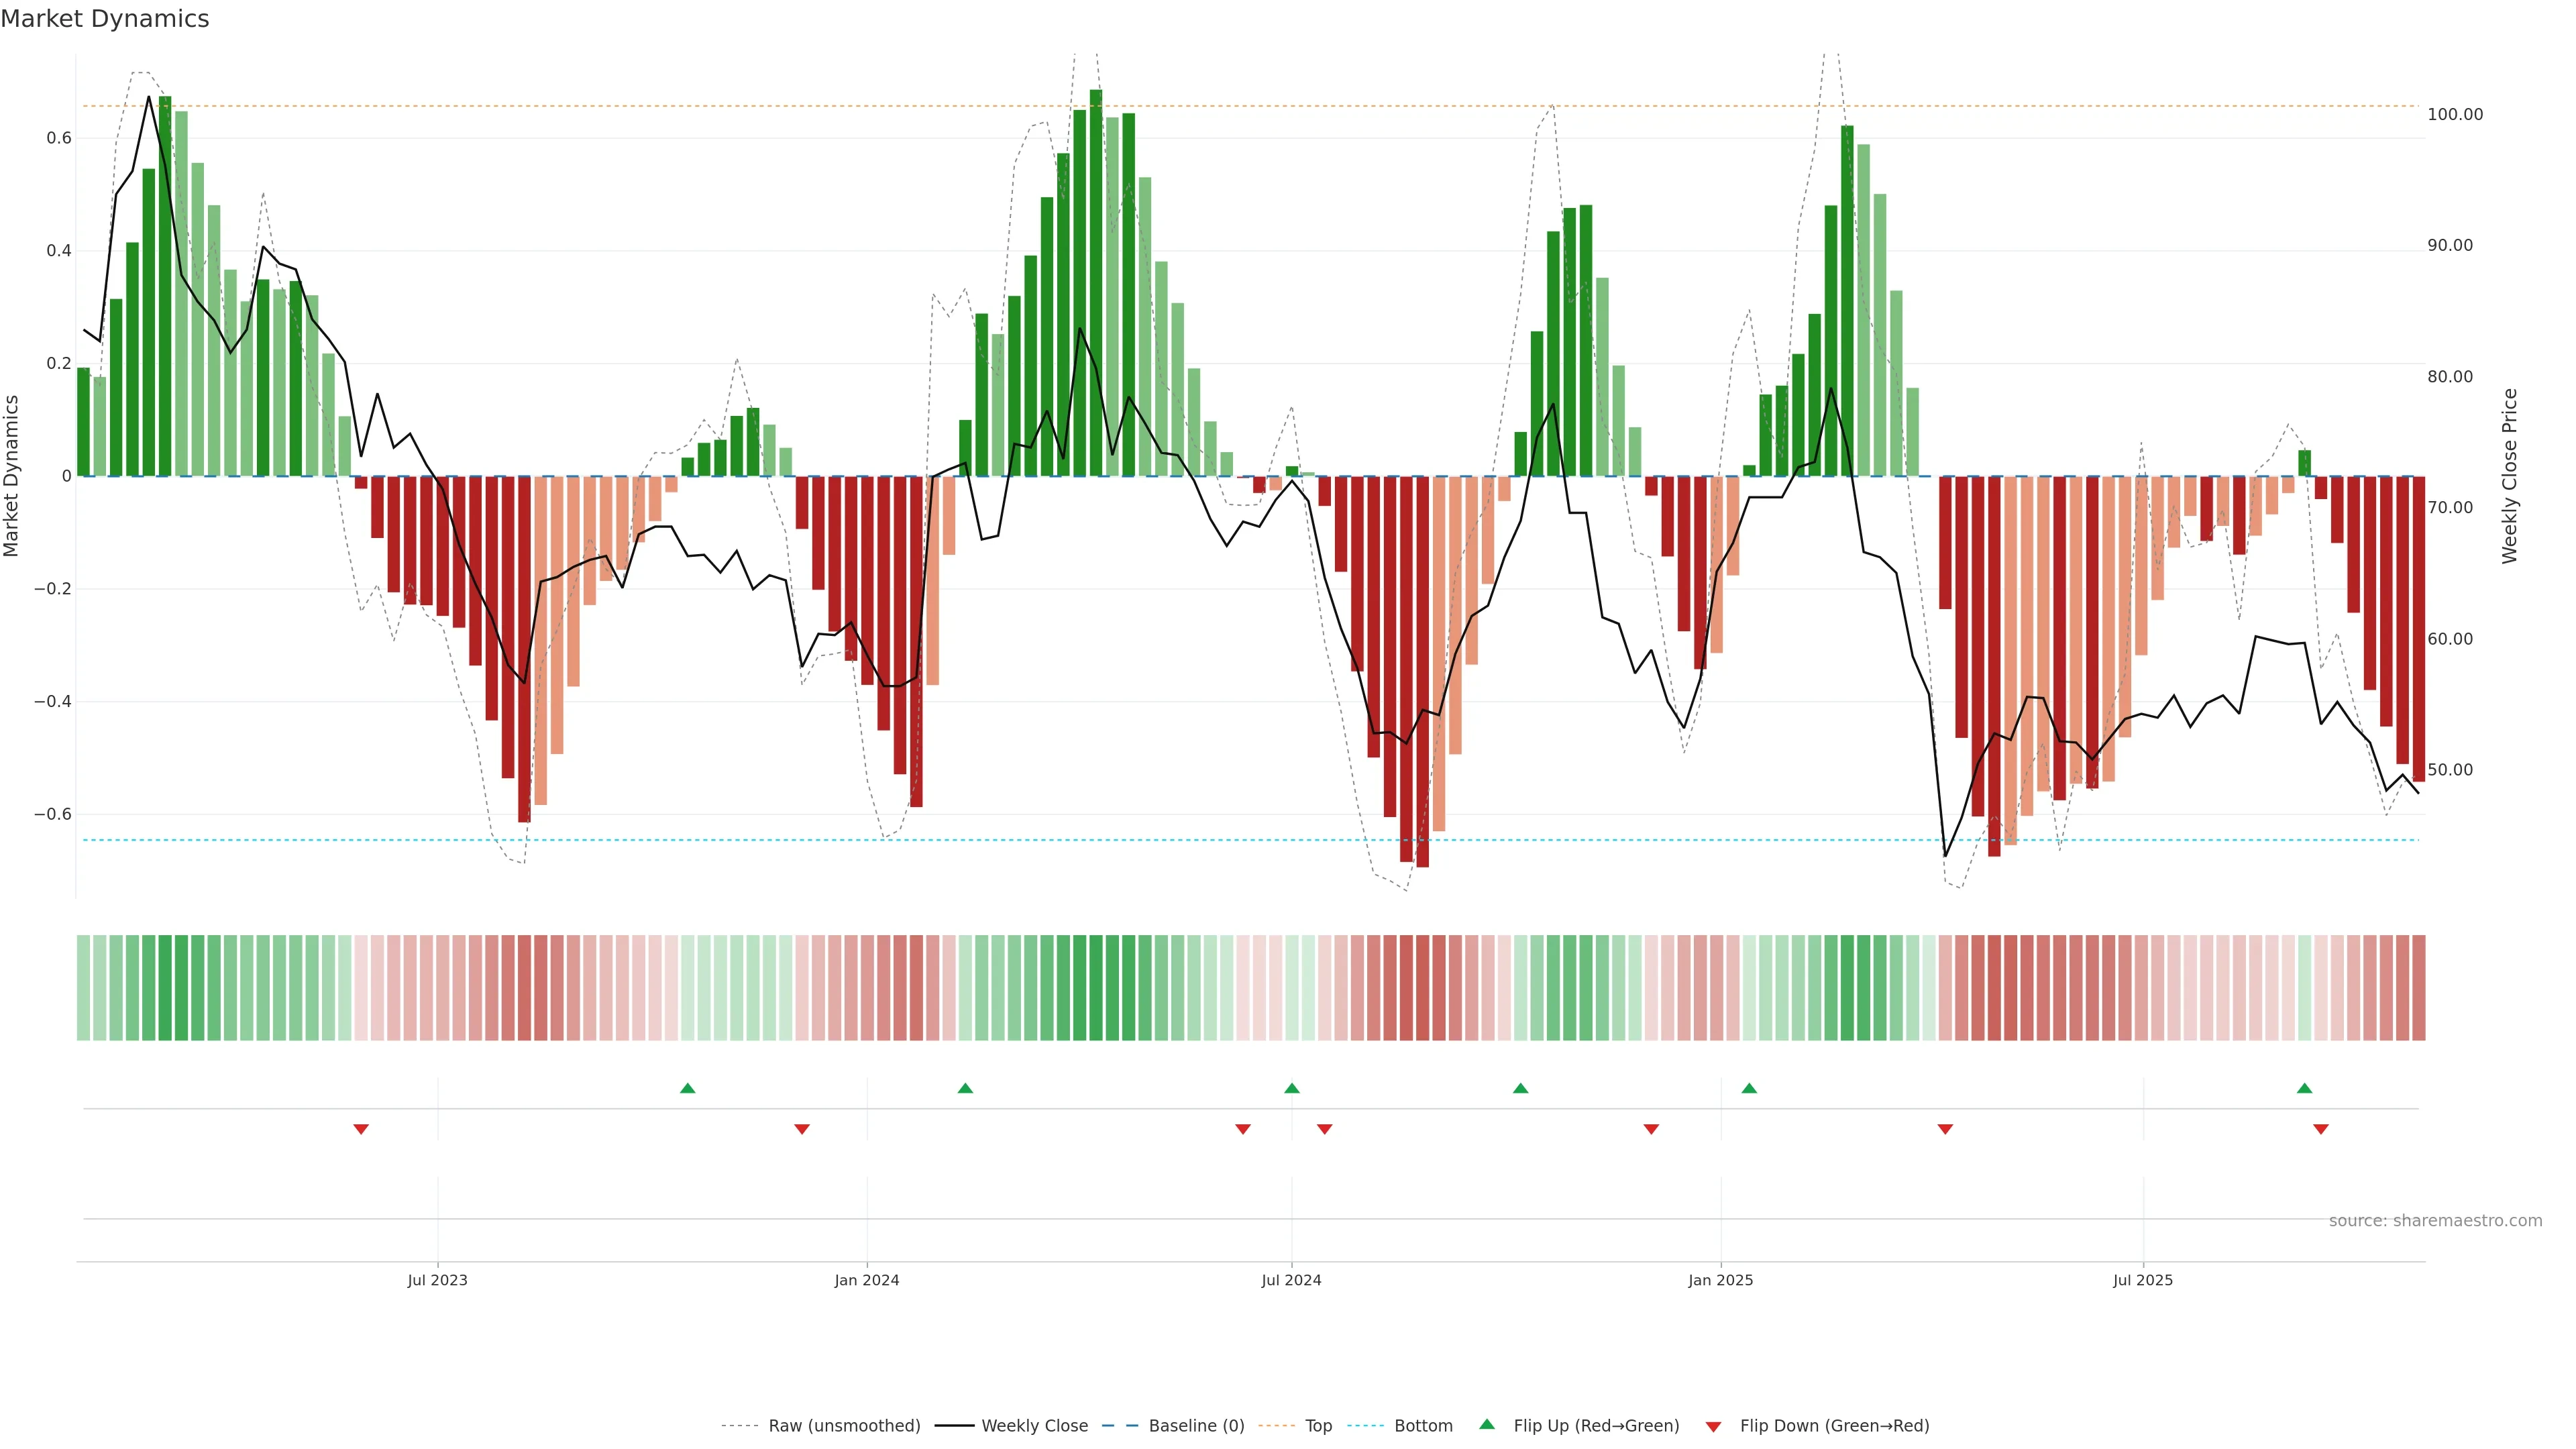The width and height of the screenshot is (2576, 1449).
Task: Click the Flip Down legend triangle icon
Action: (1713, 1426)
